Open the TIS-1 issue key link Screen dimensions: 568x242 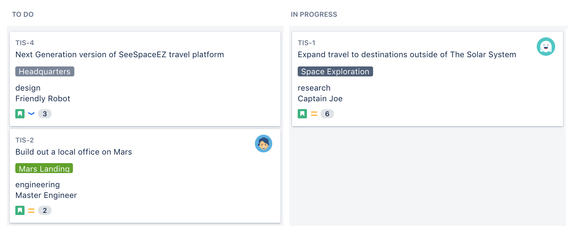pos(306,43)
